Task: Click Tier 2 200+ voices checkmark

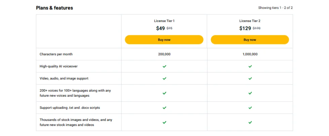Action: tap(250, 93)
